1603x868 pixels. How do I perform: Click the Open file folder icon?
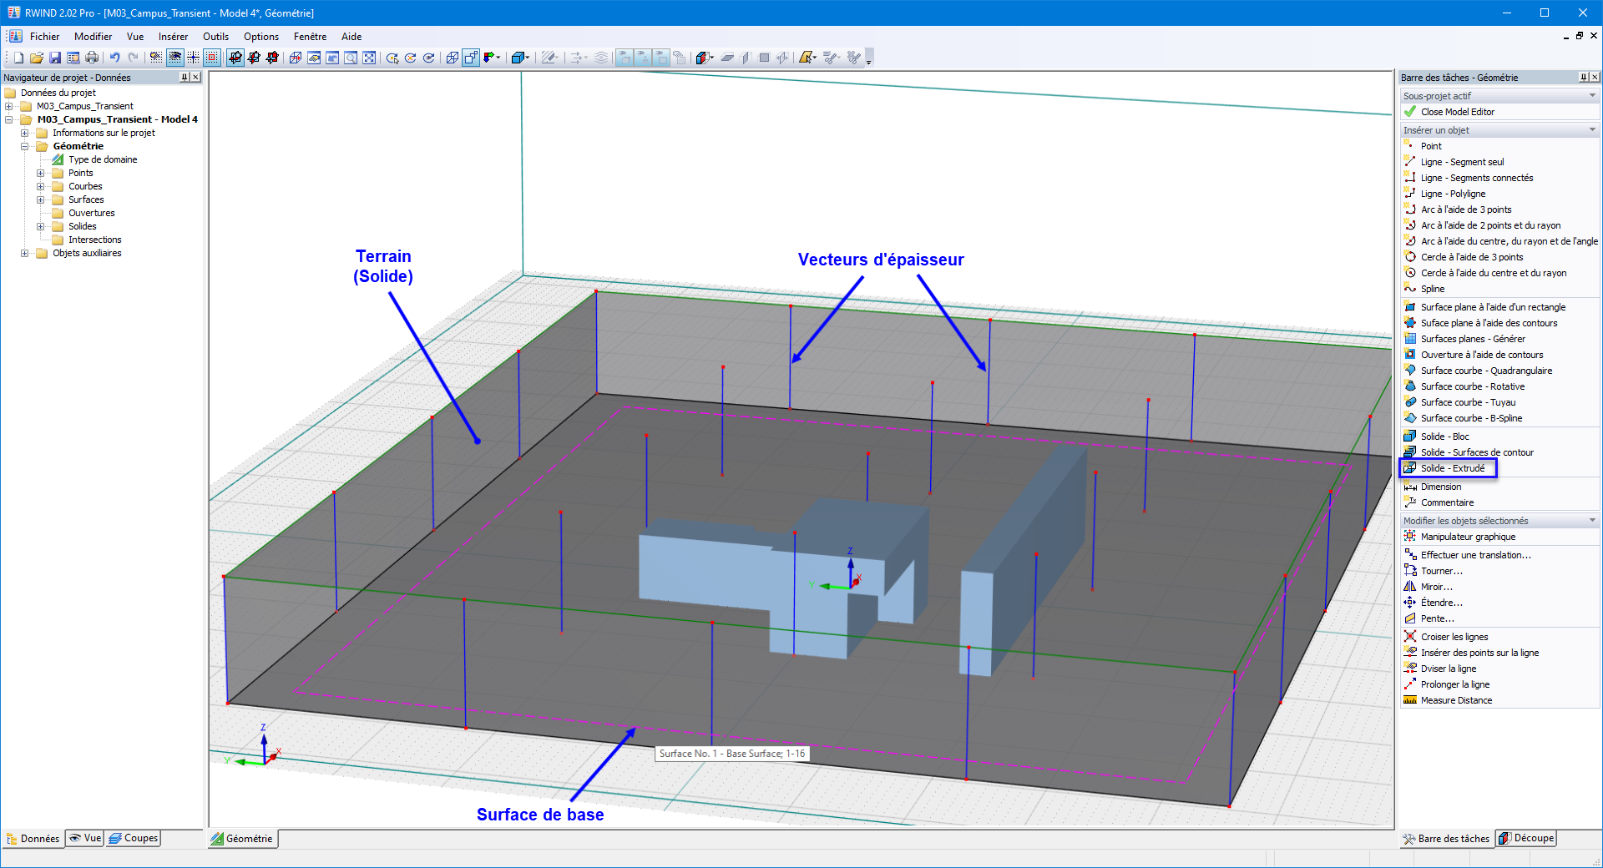pyautogui.click(x=37, y=58)
